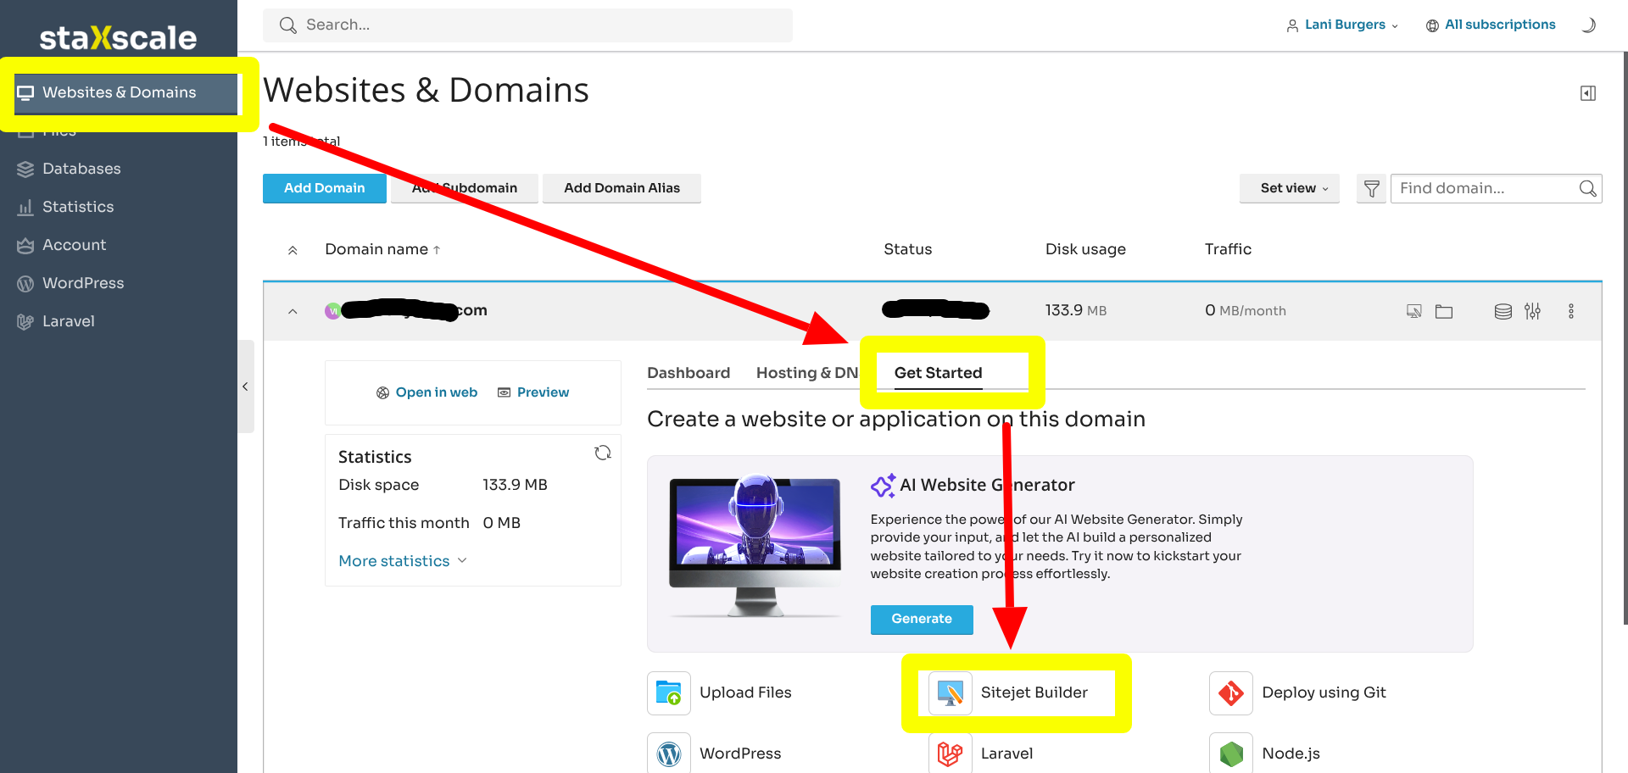Refresh statistics with circular arrows icon

603,453
